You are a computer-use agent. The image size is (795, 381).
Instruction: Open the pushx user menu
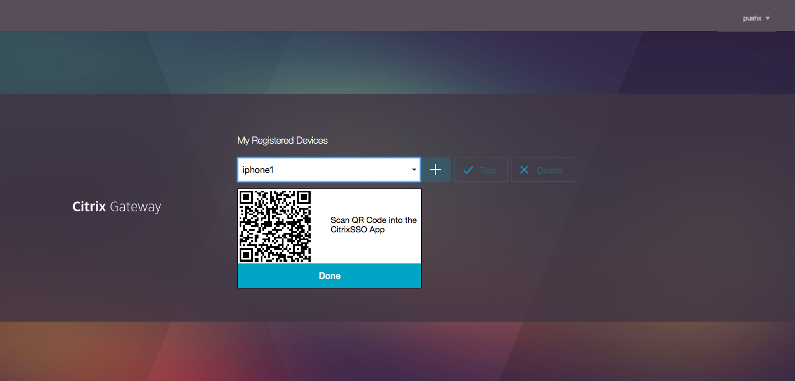(756, 18)
